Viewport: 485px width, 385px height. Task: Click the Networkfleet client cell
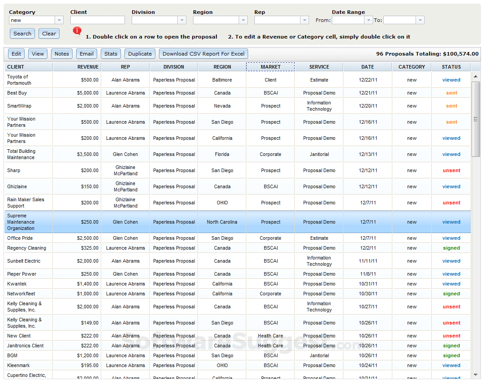pyautogui.click(x=29, y=294)
